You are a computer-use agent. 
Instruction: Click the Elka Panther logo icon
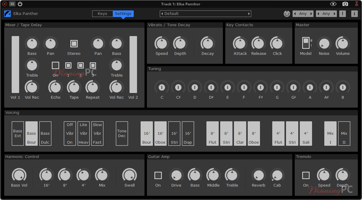point(7,14)
